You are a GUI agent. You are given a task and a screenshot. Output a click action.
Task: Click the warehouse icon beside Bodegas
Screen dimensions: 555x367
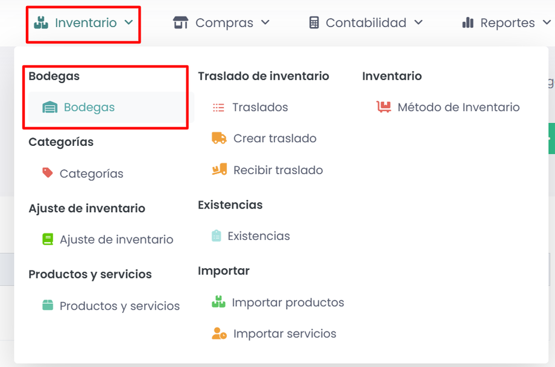pos(49,108)
